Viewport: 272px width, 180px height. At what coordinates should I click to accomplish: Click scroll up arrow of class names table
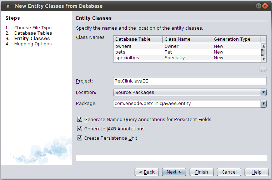[263, 46]
